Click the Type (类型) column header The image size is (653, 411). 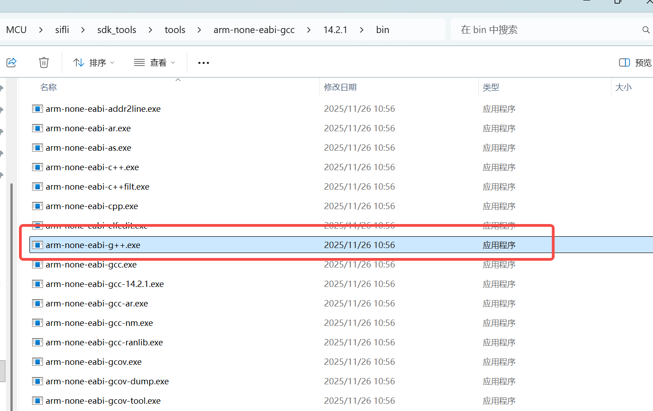tap(491, 87)
